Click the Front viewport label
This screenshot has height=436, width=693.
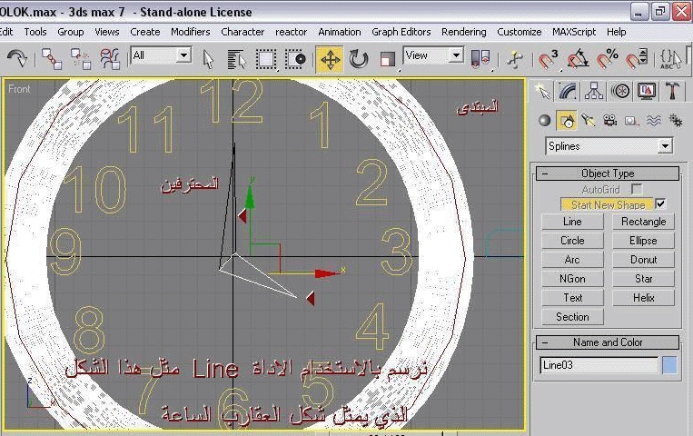[x=19, y=89]
